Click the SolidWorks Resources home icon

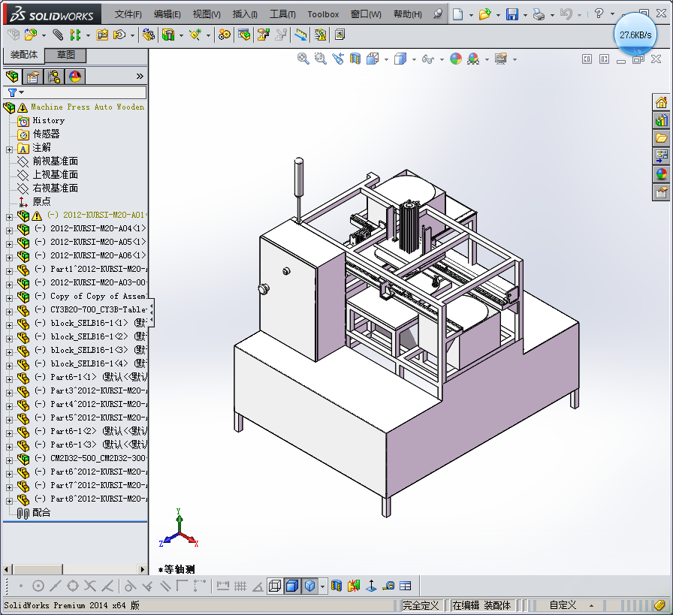(x=661, y=103)
